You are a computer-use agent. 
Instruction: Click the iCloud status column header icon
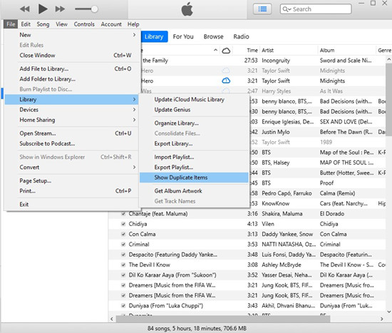[226, 51]
